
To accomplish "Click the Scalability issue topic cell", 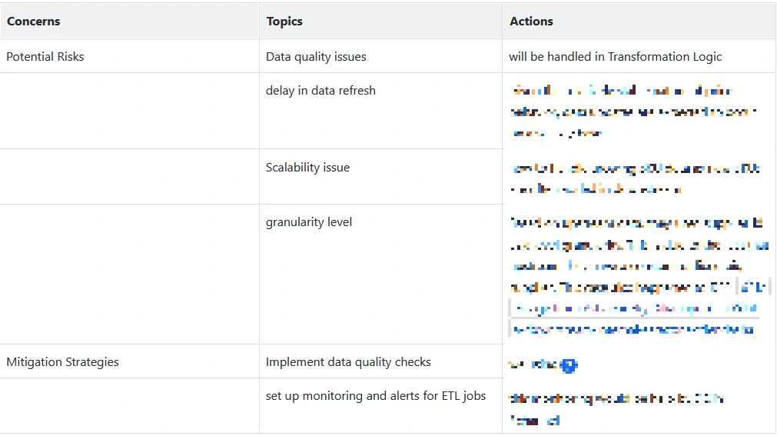I will 307,168.
